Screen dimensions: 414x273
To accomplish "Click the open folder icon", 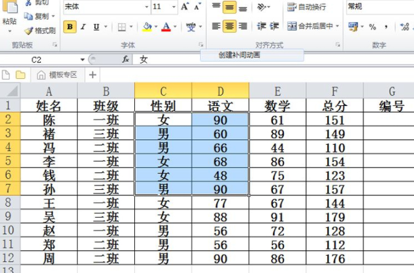I will [x=20, y=75].
